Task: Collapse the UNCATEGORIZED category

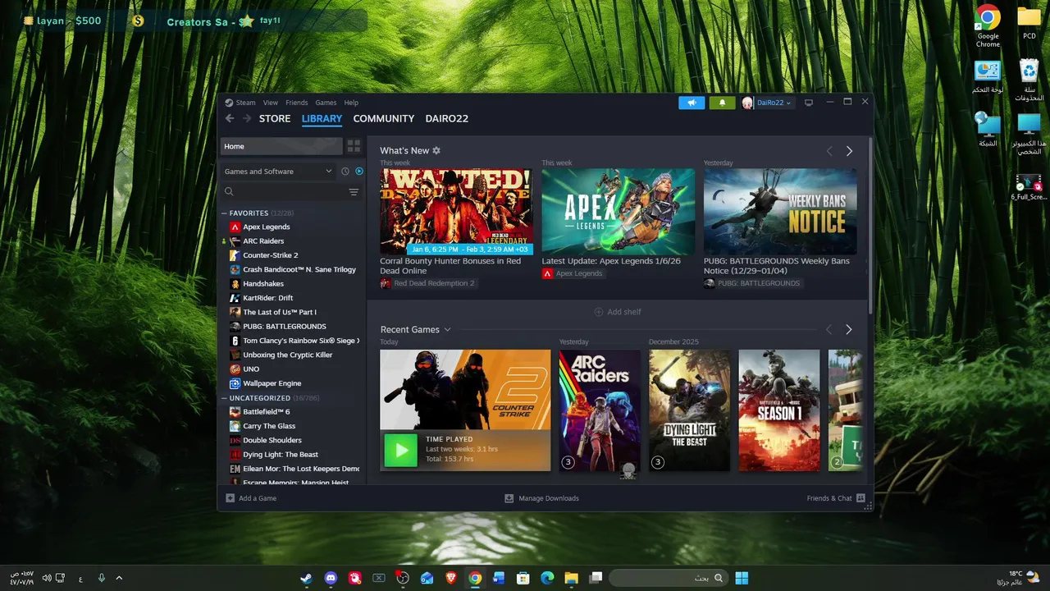Action: [x=224, y=398]
